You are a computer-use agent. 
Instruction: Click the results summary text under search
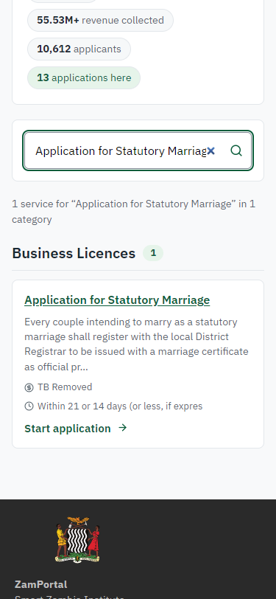coord(133,212)
